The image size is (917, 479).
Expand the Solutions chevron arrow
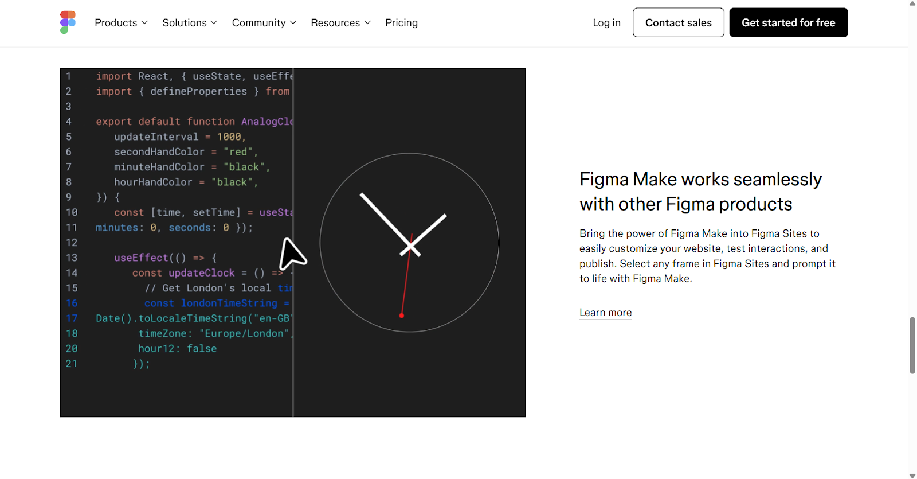click(x=214, y=23)
